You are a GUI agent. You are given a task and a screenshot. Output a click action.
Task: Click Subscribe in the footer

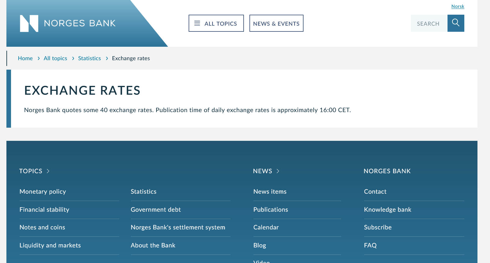(378, 227)
